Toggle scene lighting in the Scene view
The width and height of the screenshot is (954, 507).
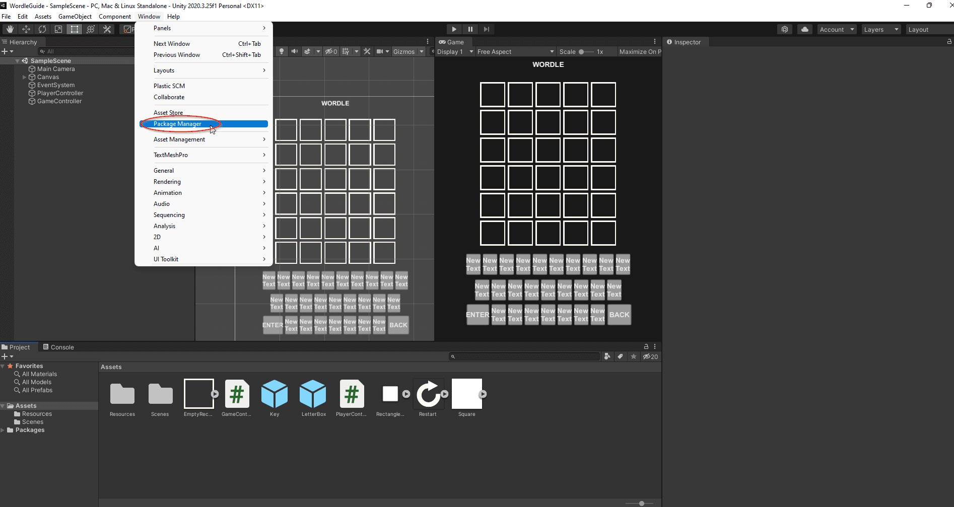point(282,51)
